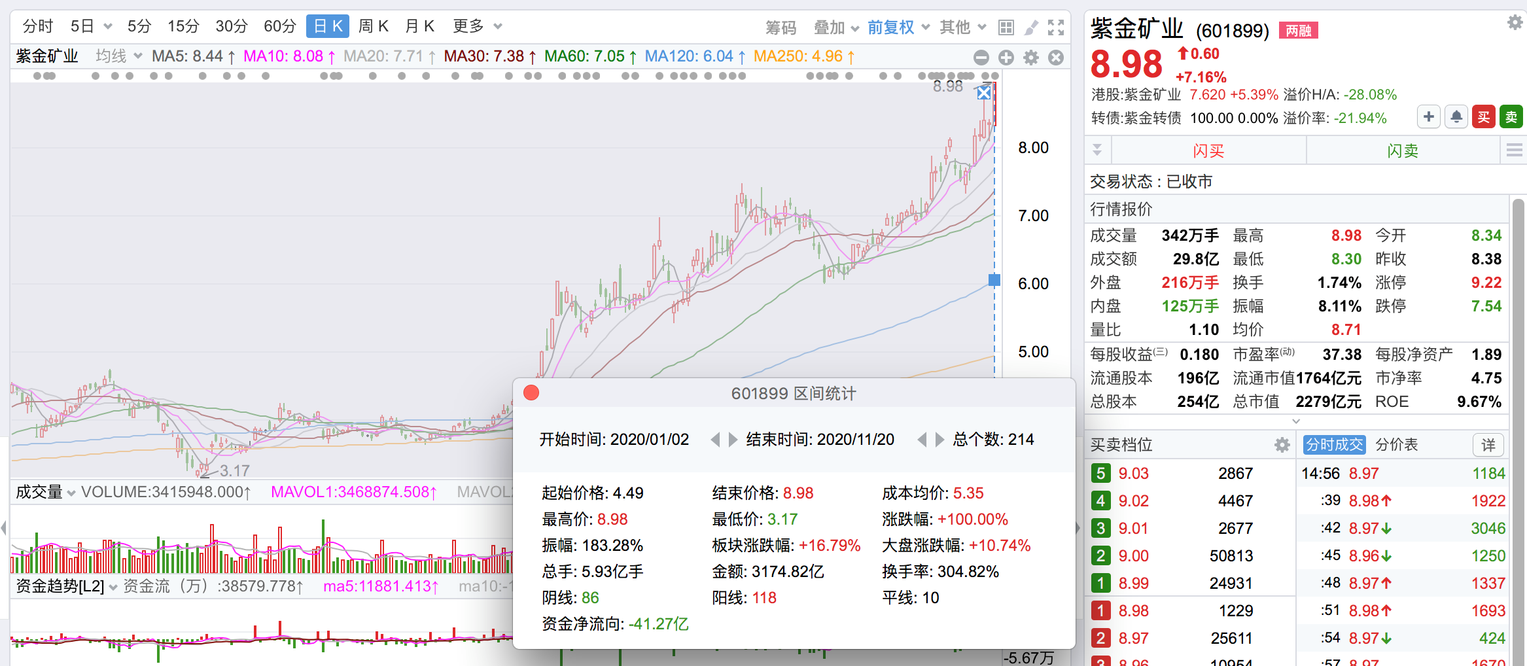Select the paintbrush drawing tool

[1031, 27]
